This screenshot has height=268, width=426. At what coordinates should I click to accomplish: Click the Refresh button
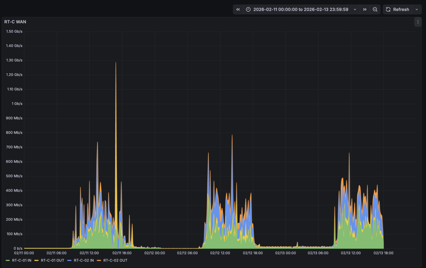398,10
